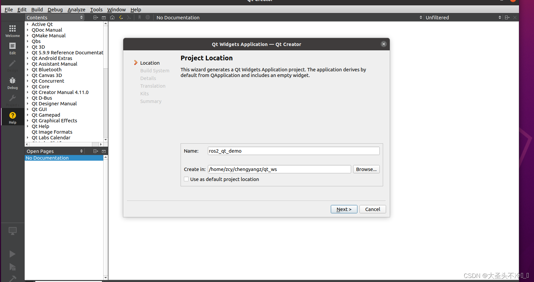Click the Build hammer icon
Screen dimensions: 534x282
[x=12, y=279]
